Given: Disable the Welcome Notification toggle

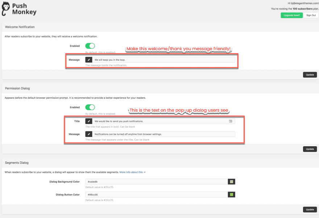Looking at the screenshot, I should pos(90,46).
